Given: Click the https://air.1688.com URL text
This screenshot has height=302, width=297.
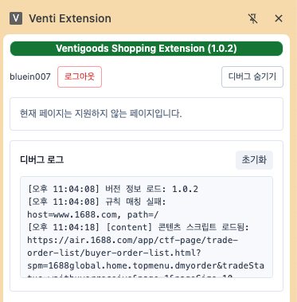Looking at the screenshot, I should point(133,240).
